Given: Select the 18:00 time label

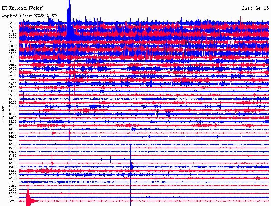Looking at the screenshot, I should [12, 160].
